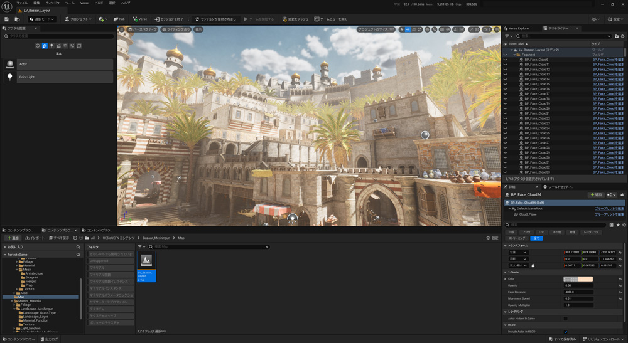Switch to the World Settings tab
628x343 pixels.
pos(558,187)
